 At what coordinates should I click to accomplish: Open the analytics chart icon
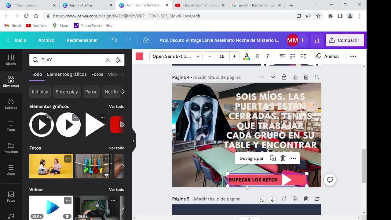point(317,40)
